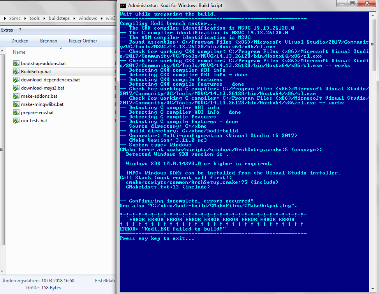The width and height of the screenshot is (379, 294).
Task: Click the 'Wait while preparing the build.' line
Action: tap(168, 14)
